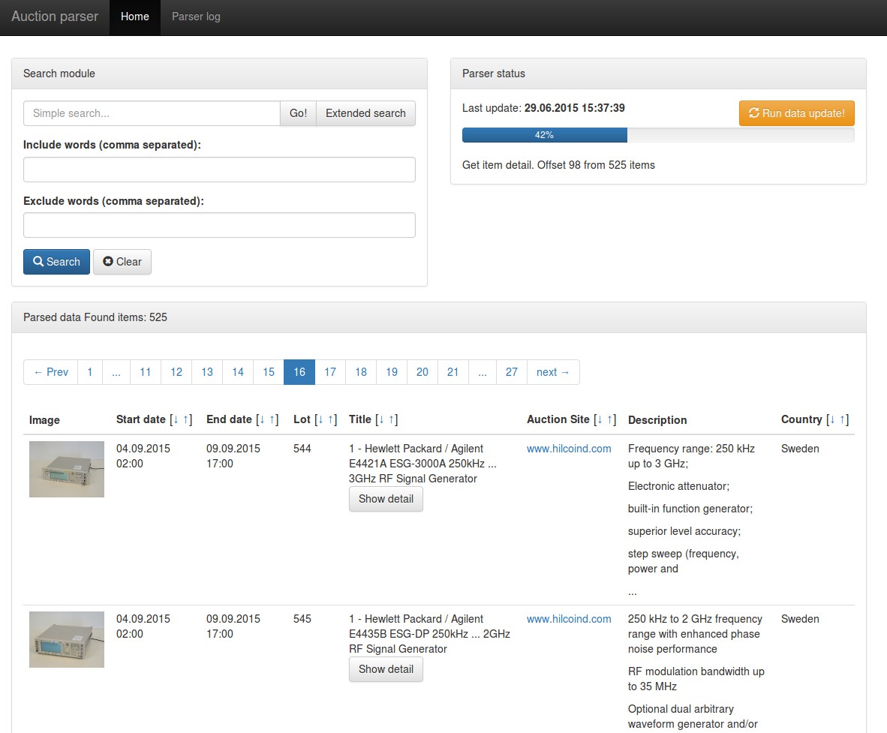Sort End date descending with down arrow

262,419
